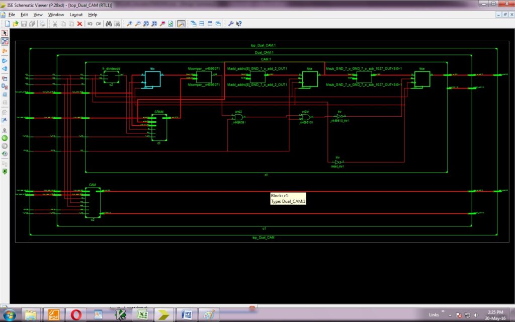Activate the context Help arrow icon
The image size is (515, 322).
[238, 23]
